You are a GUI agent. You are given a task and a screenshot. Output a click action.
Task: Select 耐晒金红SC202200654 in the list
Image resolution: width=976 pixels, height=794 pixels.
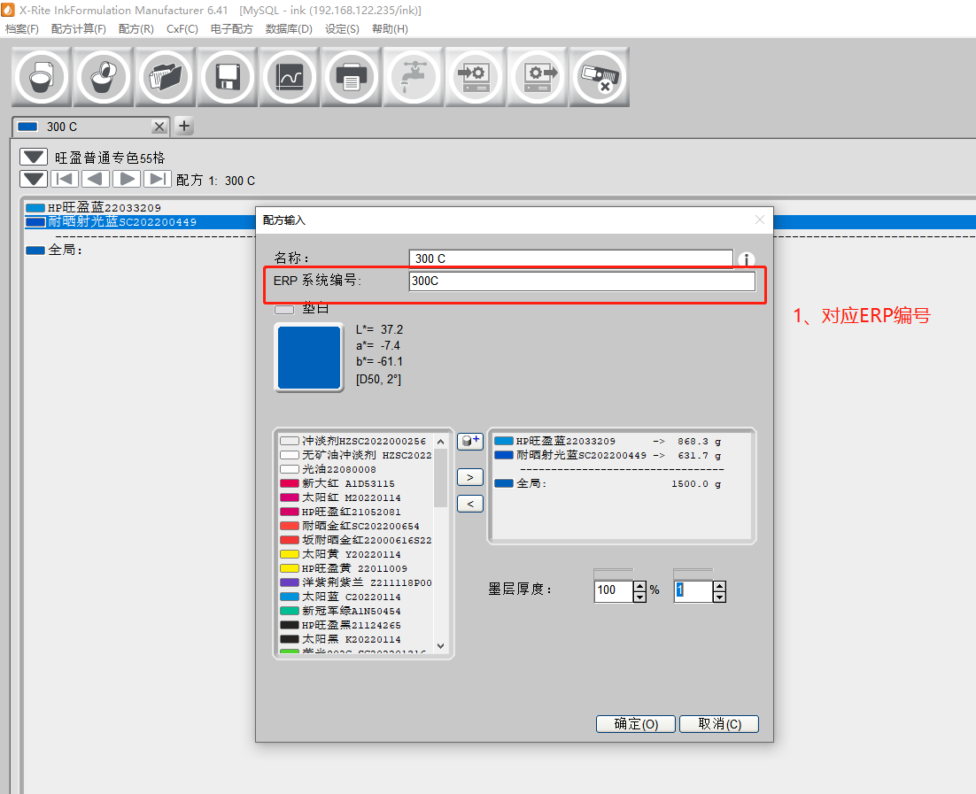coord(355,526)
